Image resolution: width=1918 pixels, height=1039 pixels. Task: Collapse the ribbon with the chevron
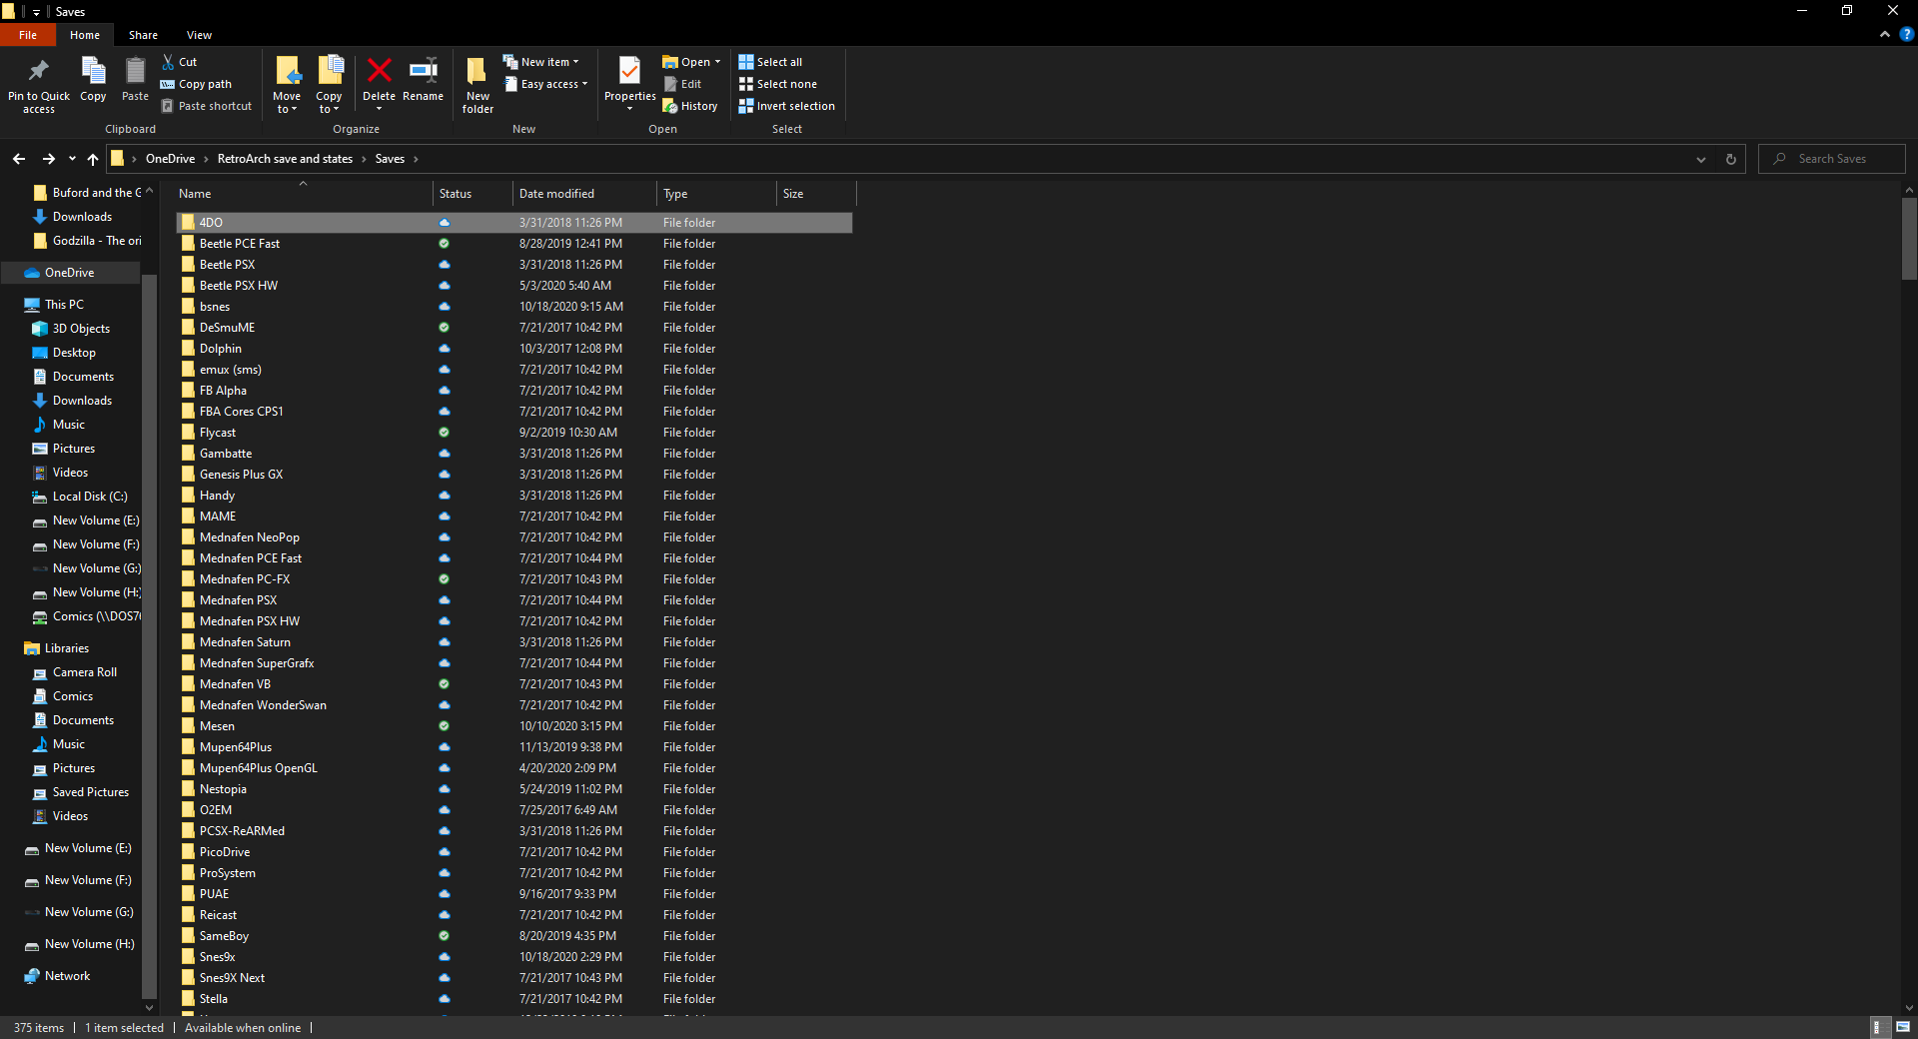1885,34
